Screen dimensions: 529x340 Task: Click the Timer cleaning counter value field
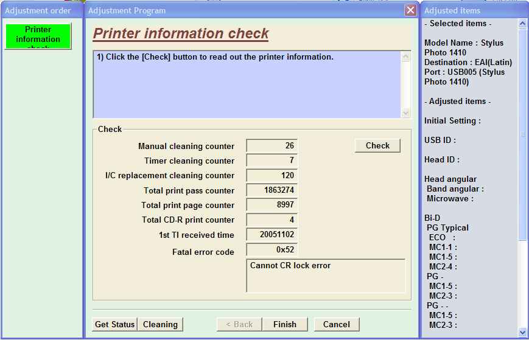tap(272, 161)
